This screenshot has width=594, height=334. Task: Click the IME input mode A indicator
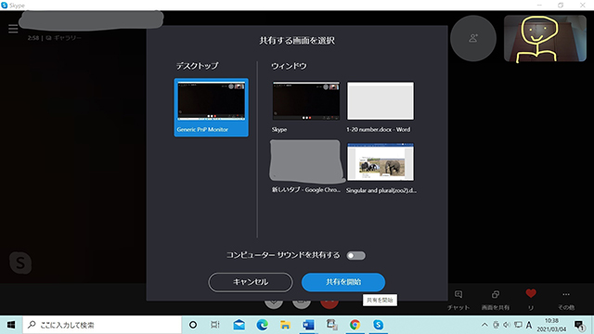pyautogui.click(x=529, y=325)
